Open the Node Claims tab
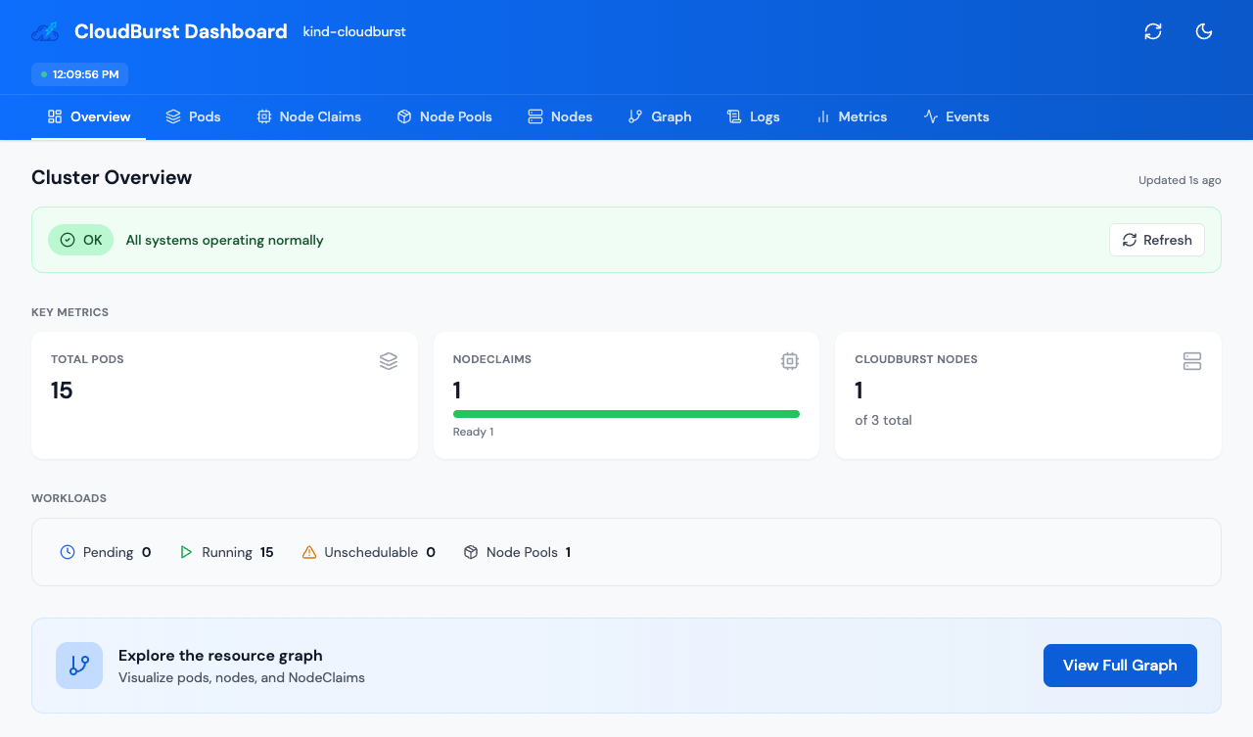The width and height of the screenshot is (1253, 737). [308, 116]
